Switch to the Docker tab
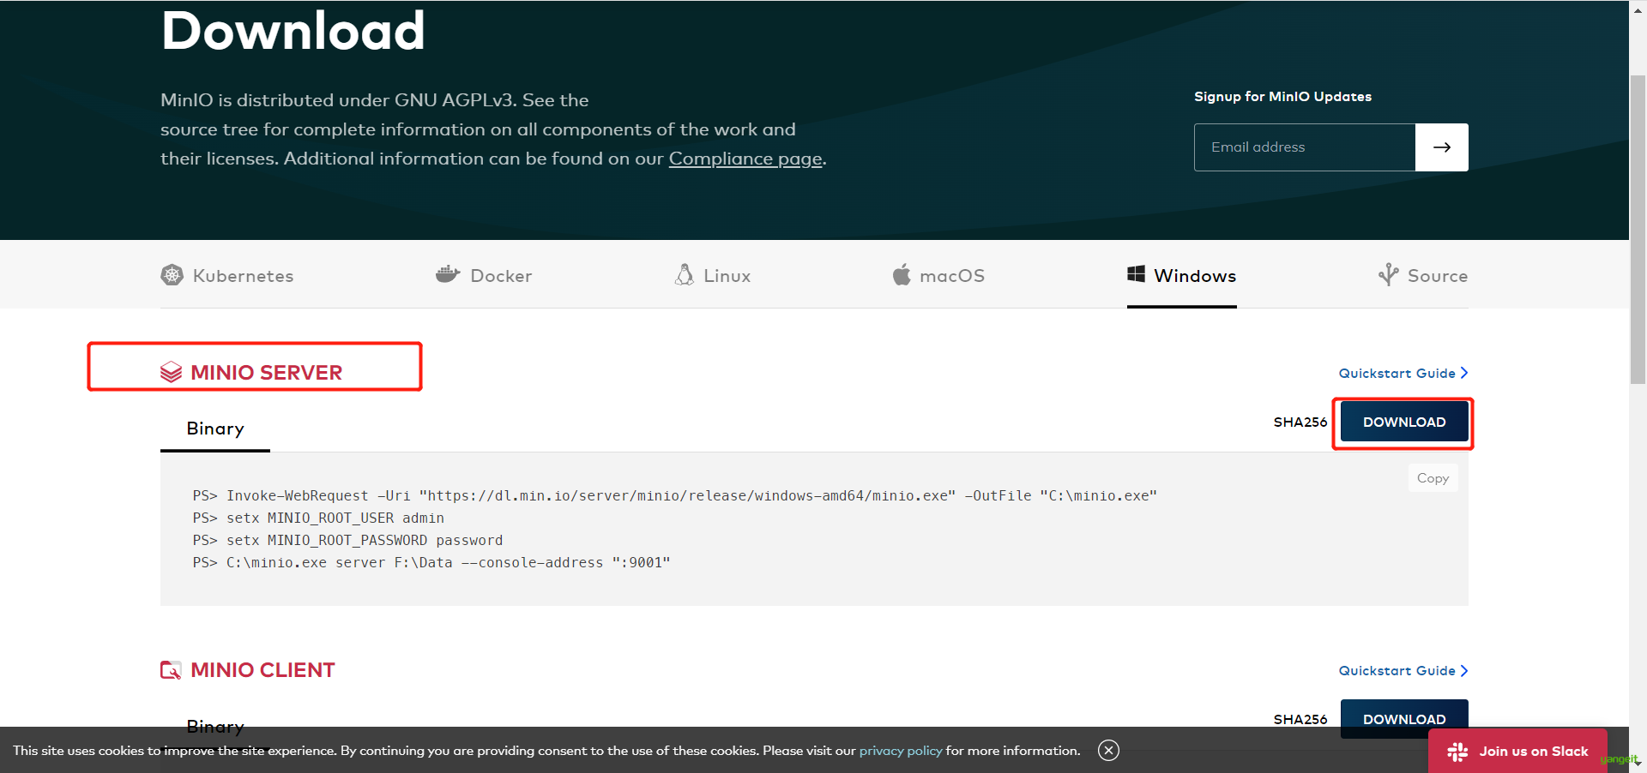The width and height of the screenshot is (1647, 773). (484, 275)
